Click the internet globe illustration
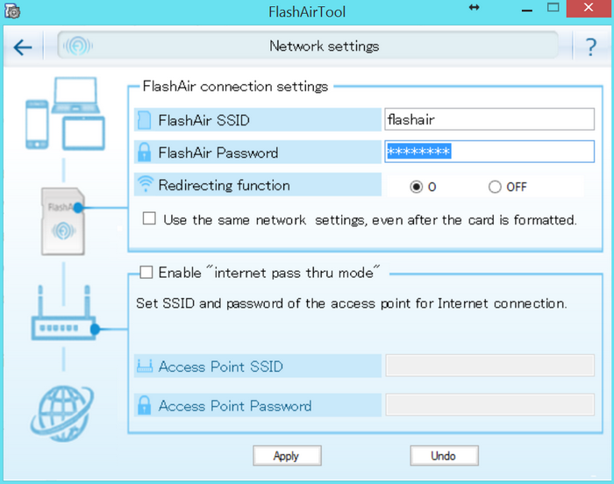This screenshot has height=484, width=614. pyautogui.click(x=62, y=414)
